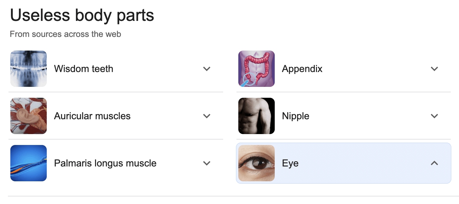
Task: Click the Eye close-up photo thumbnail
Action: click(x=257, y=163)
